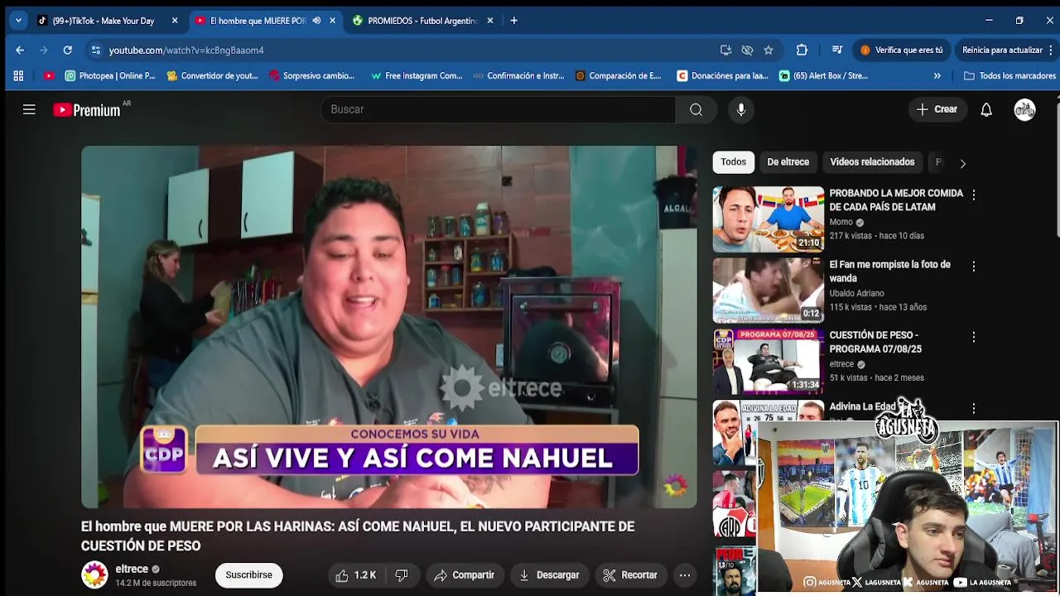Click the Ubaldo Adriano channel name

click(x=856, y=293)
